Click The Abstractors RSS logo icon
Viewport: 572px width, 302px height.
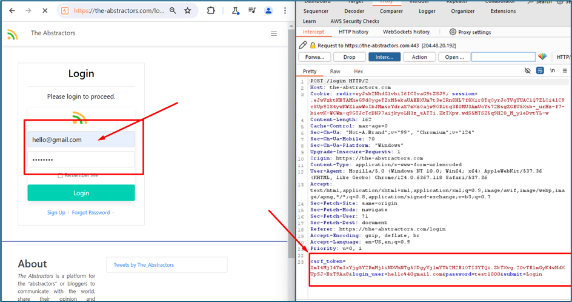pos(12,35)
